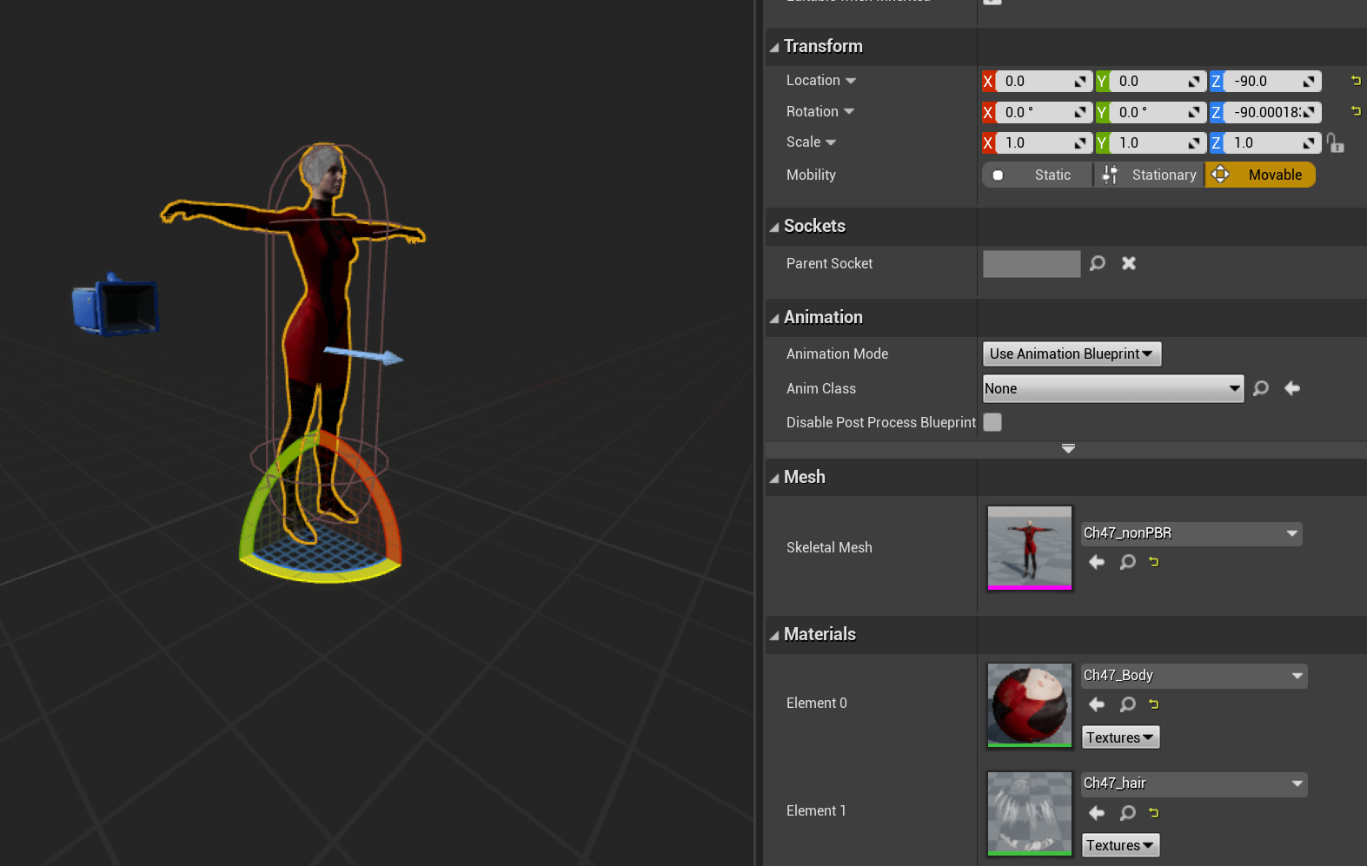Edit the Location Z value -90.0

click(1272, 81)
